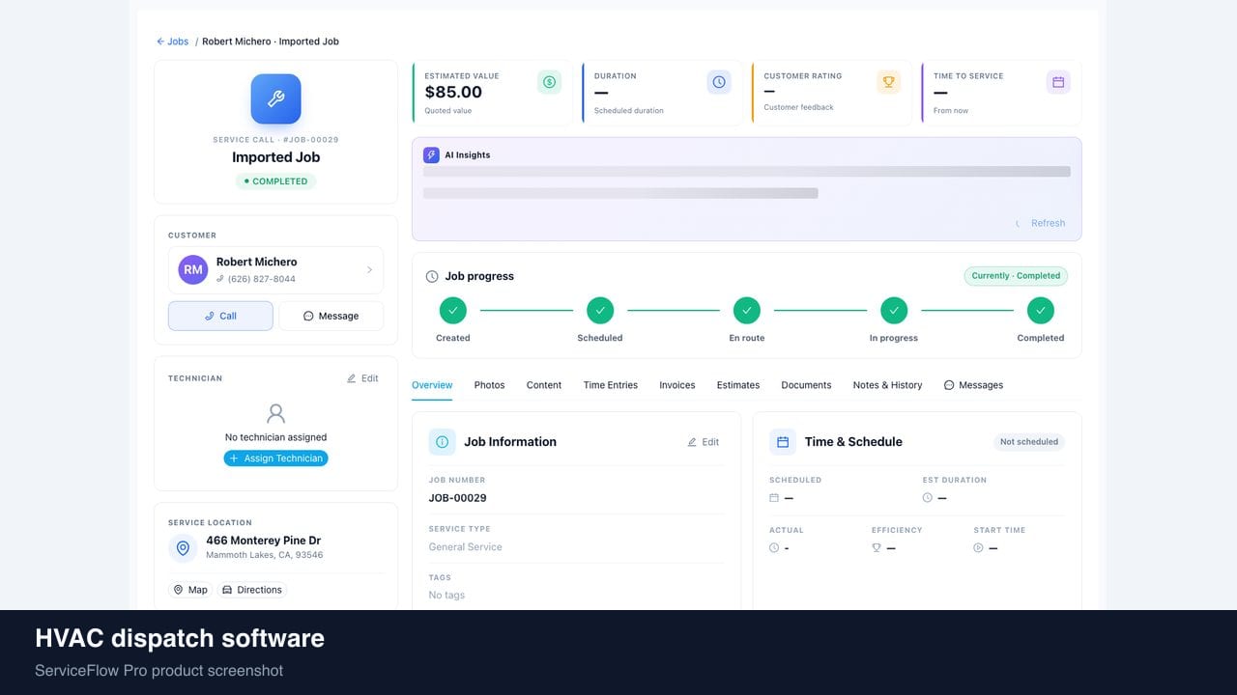
Task: Get Directions to service location
Action: pos(252,590)
